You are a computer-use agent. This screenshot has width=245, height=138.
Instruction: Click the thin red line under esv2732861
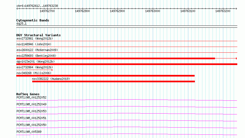point(127,41)
